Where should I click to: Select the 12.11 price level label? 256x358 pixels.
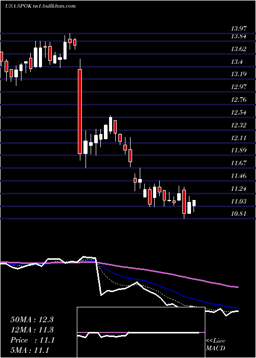pyautogui.click(x=239, y=138)
